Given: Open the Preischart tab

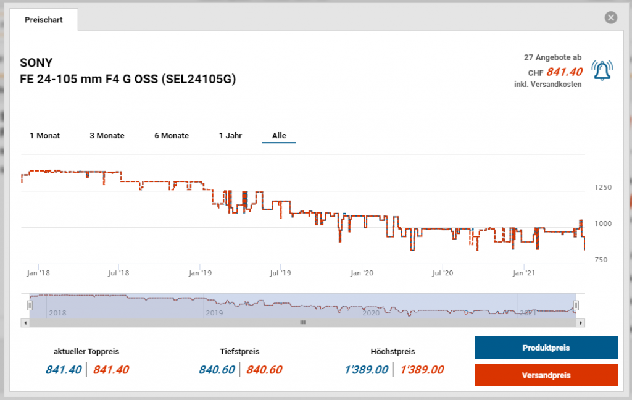Looking at the screenshot, I should [43, 20].
